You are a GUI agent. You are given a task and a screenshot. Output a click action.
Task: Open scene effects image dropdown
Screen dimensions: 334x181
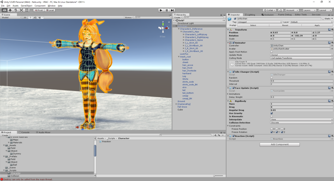[x=40, y=18]
